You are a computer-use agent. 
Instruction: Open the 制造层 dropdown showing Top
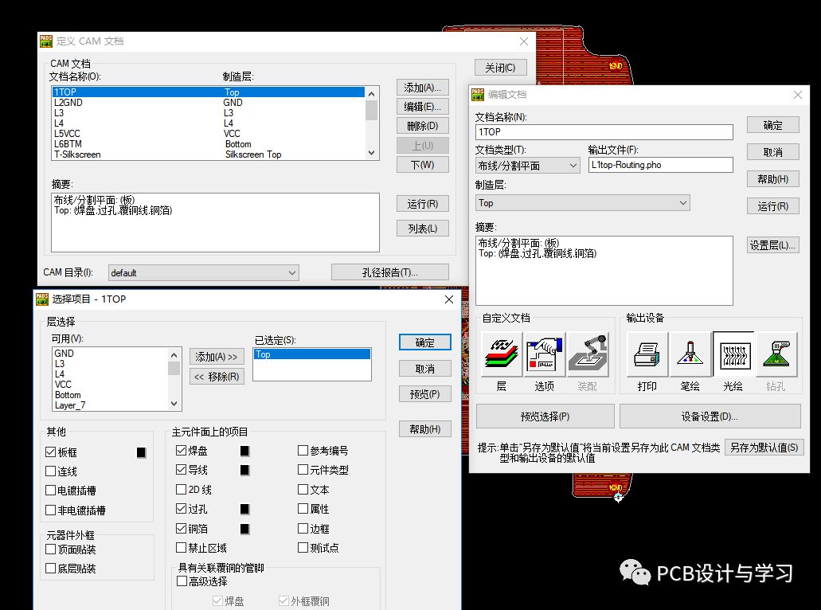coord(582,202)
